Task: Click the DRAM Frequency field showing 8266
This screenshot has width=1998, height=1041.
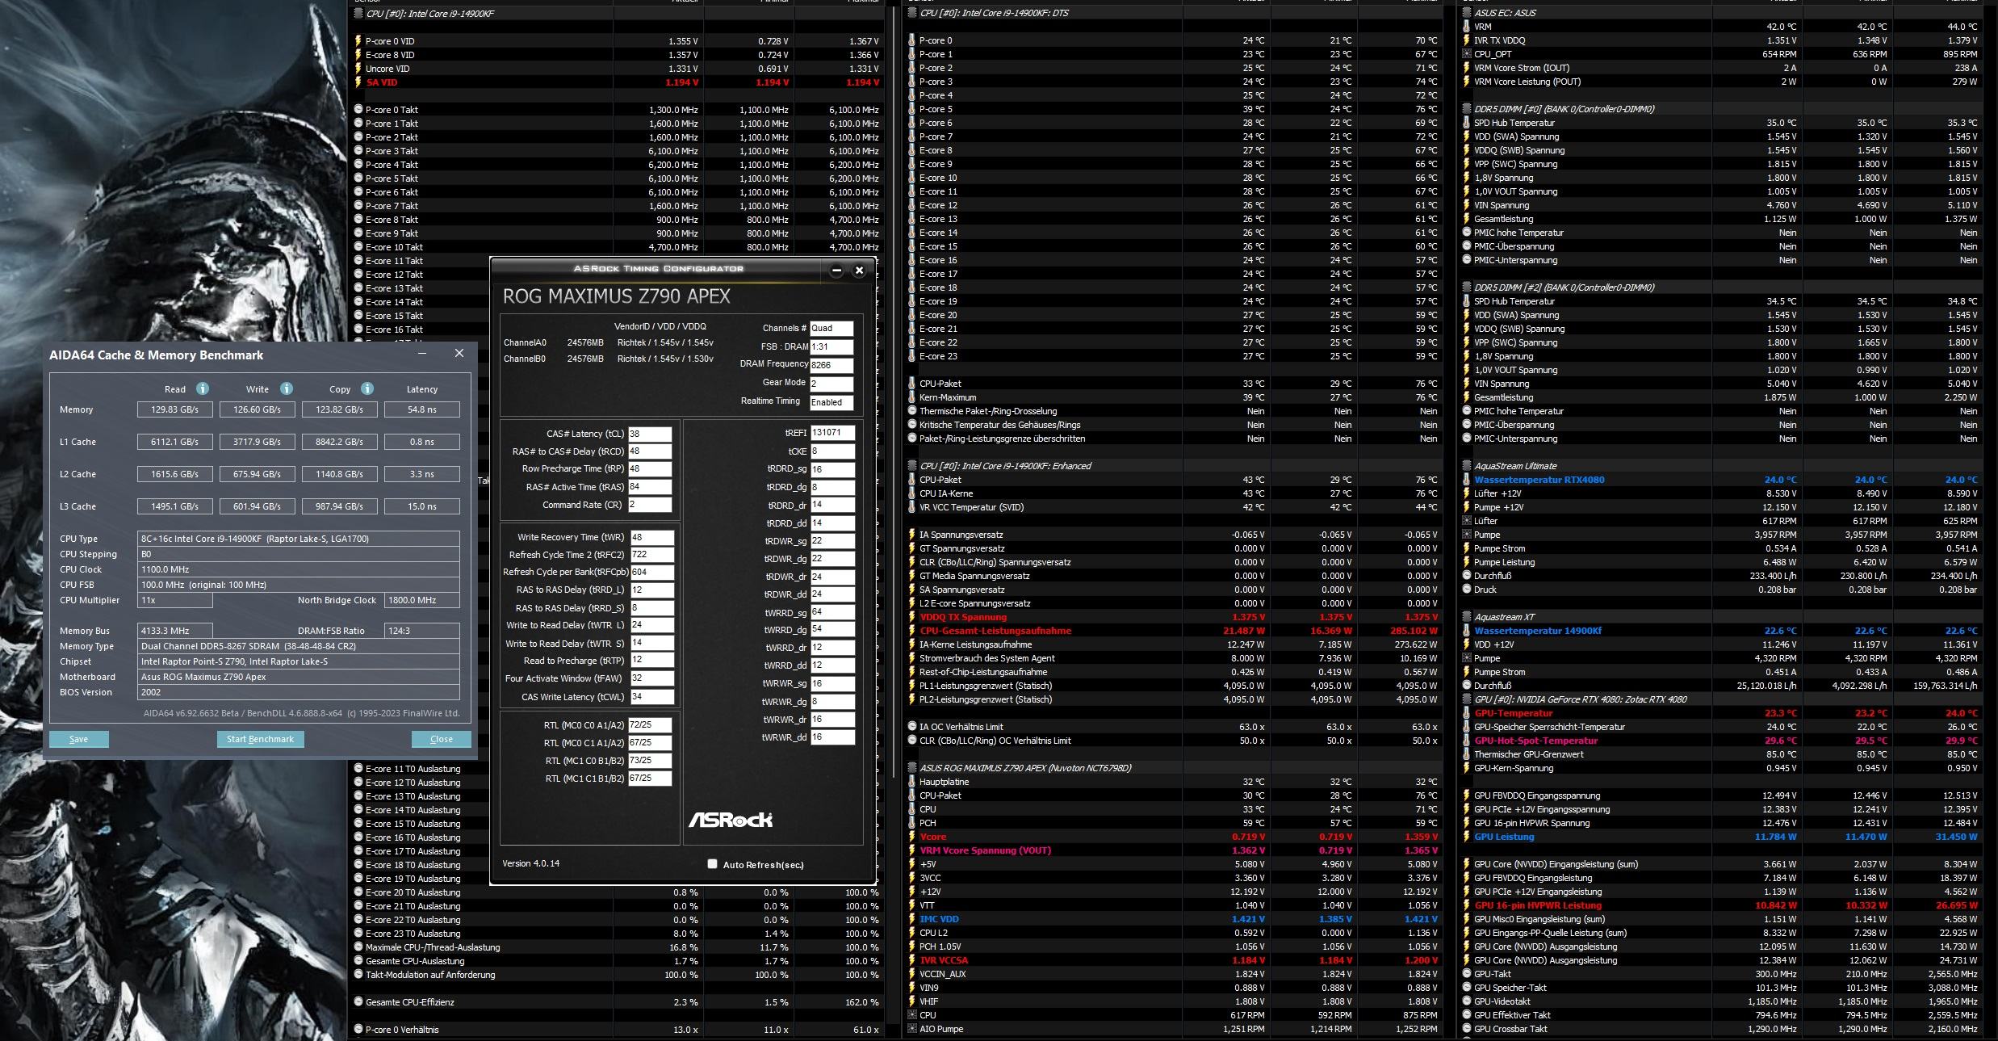Action: (831, 365)
